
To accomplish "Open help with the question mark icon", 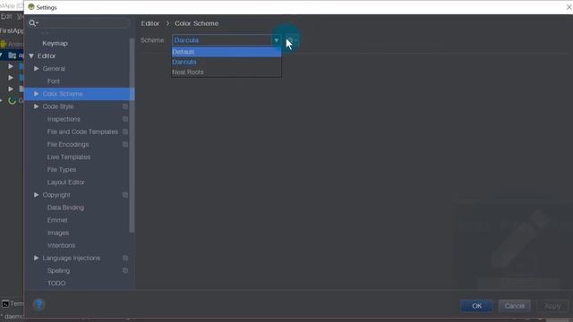I will click(39, 304).
